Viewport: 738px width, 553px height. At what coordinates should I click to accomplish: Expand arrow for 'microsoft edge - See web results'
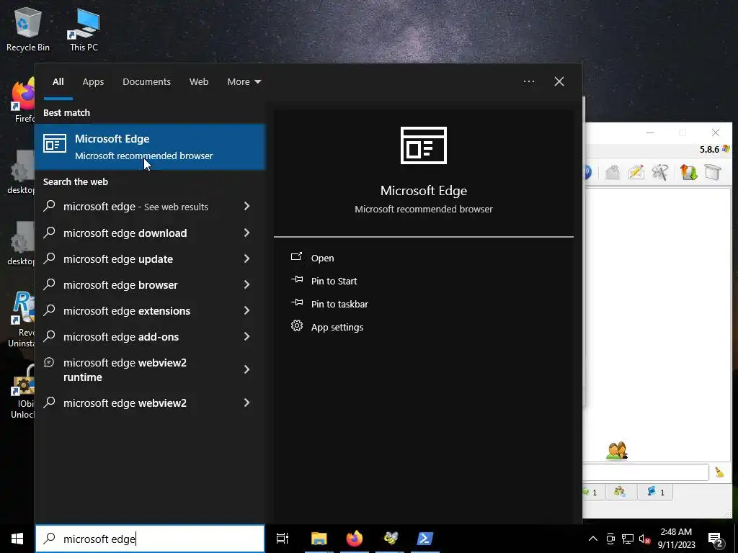click(246, 206)
